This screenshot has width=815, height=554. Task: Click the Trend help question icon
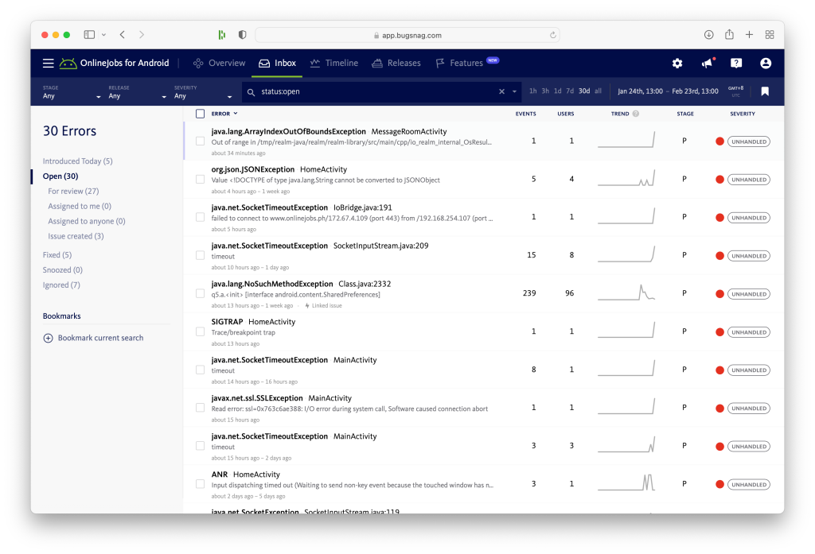coord(636,114)
